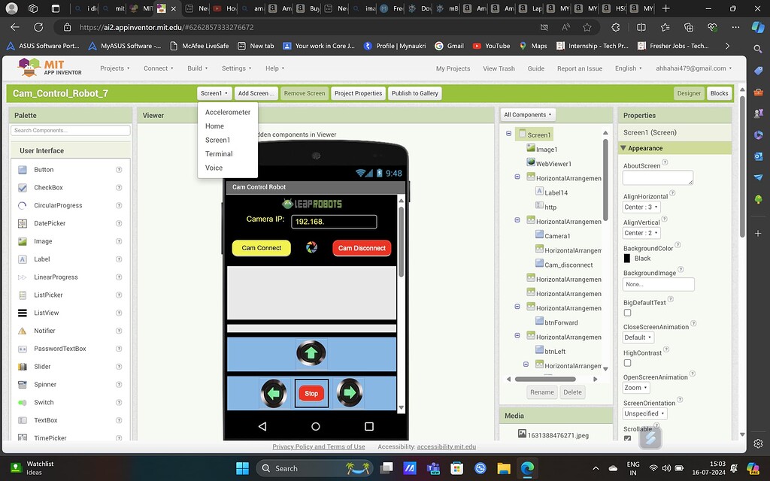The height and width of the screenshot is (481, 770).
Task: Rename the selected component
Action: point(541,392)
